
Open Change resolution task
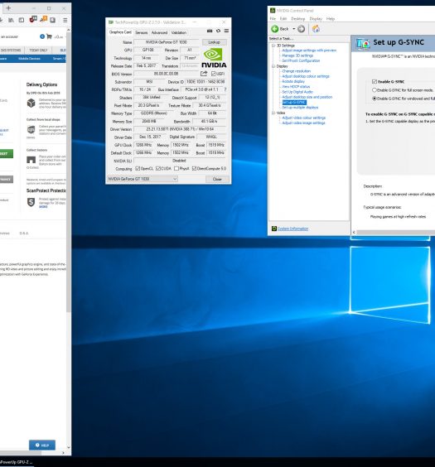pos(296,71)
